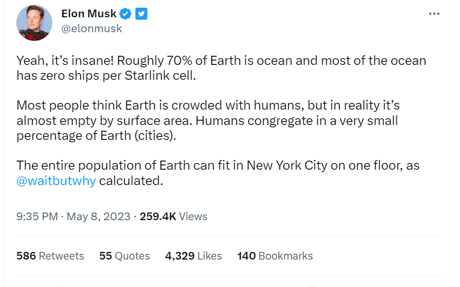Click the 'calculated.' word after the mention
The height and width of the screenshot is (287, 460).
point(131,181)
